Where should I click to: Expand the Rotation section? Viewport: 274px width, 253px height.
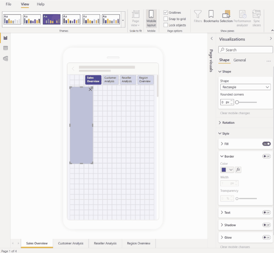(x=228, y=123)
